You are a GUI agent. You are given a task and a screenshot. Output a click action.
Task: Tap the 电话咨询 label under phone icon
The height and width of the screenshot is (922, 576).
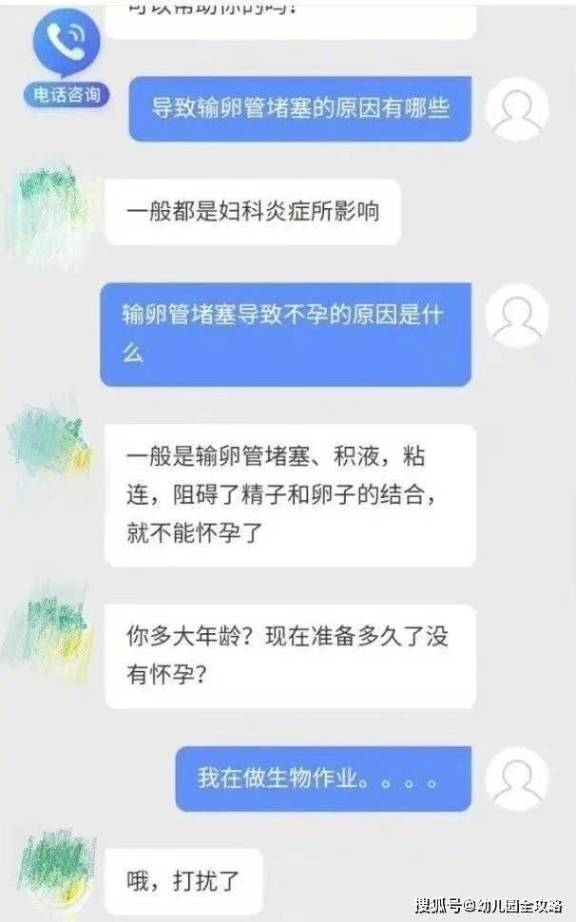(67, 95)
